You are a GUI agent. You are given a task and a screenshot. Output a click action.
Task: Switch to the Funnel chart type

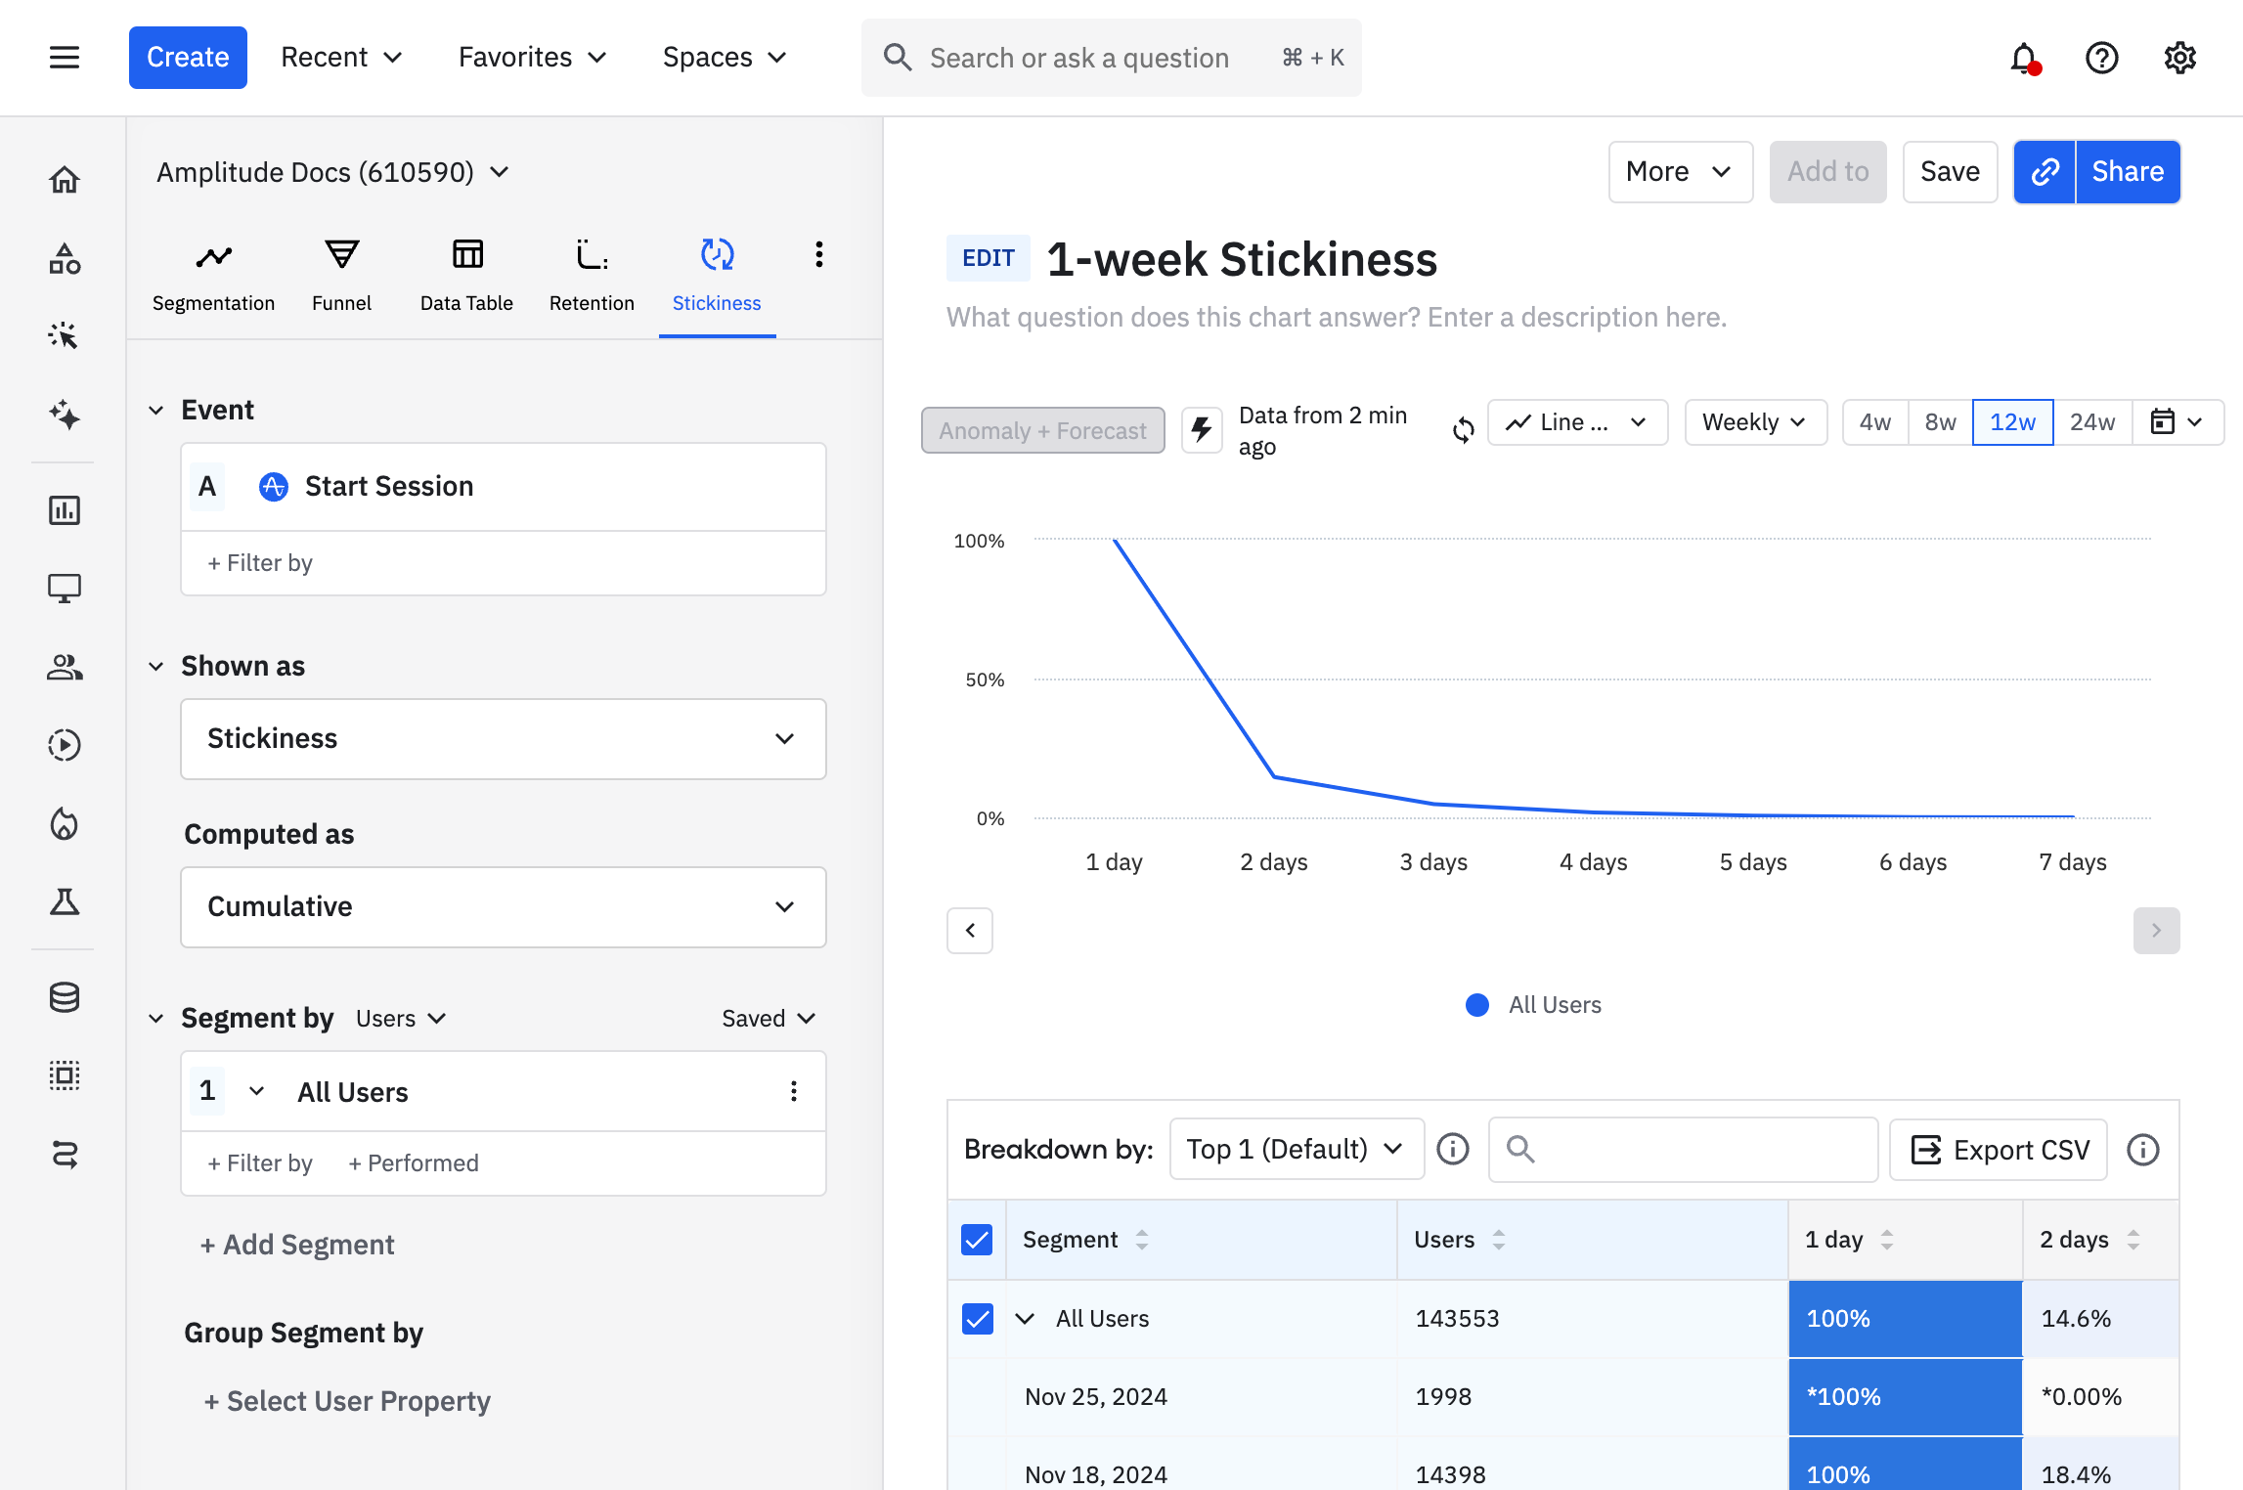coord(341,274)
